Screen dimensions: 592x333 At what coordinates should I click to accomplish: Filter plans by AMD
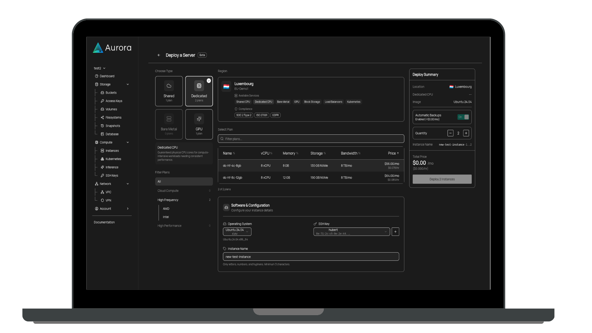[x=166, y=209]
